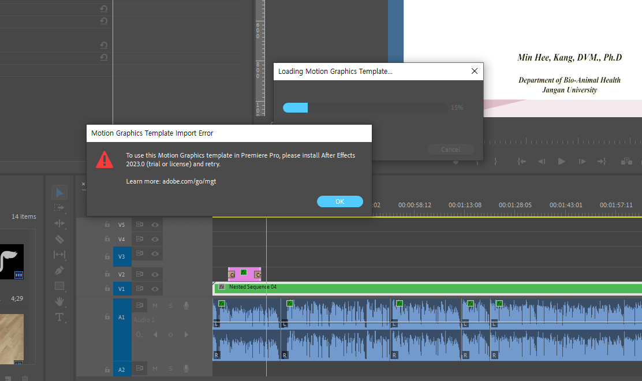Choose the Ripple Edit tool
The height and width of the screenshot is (381, 642).
tap(59, 223)
